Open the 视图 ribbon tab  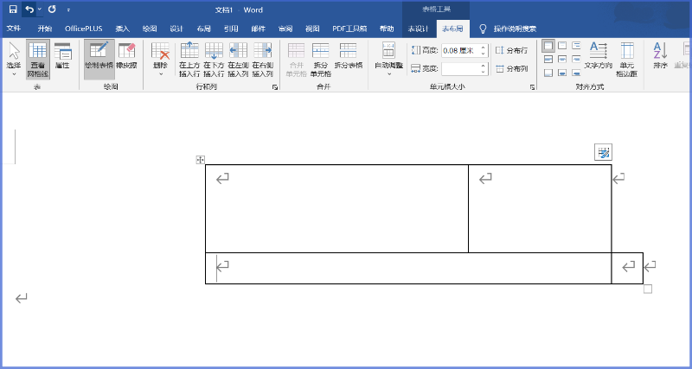pos(312,29)
